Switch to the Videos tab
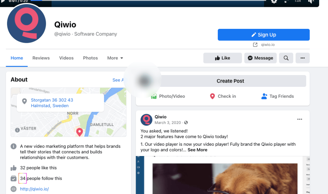The image size is (328, 194). point(66,58)
